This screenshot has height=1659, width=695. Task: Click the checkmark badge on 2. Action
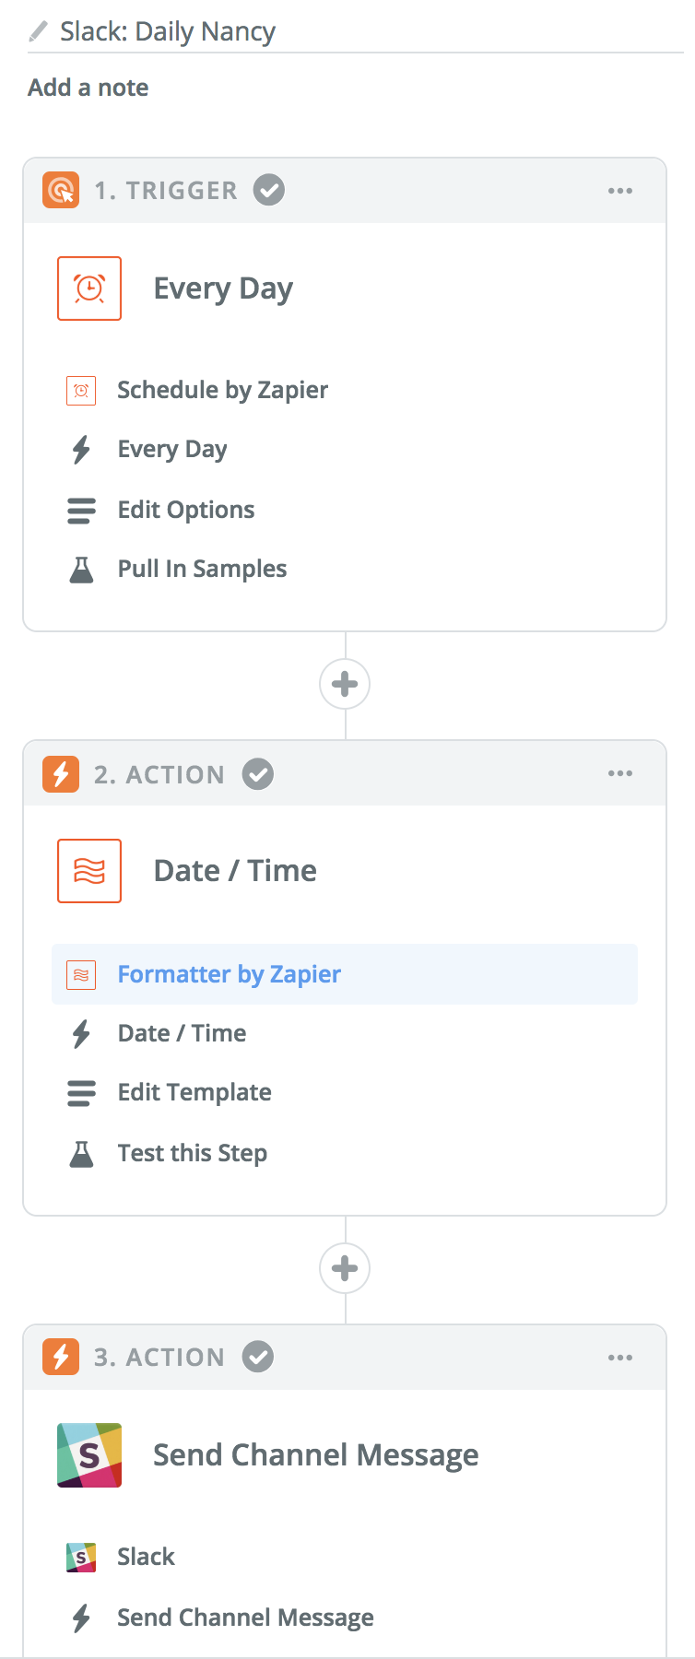258,774
